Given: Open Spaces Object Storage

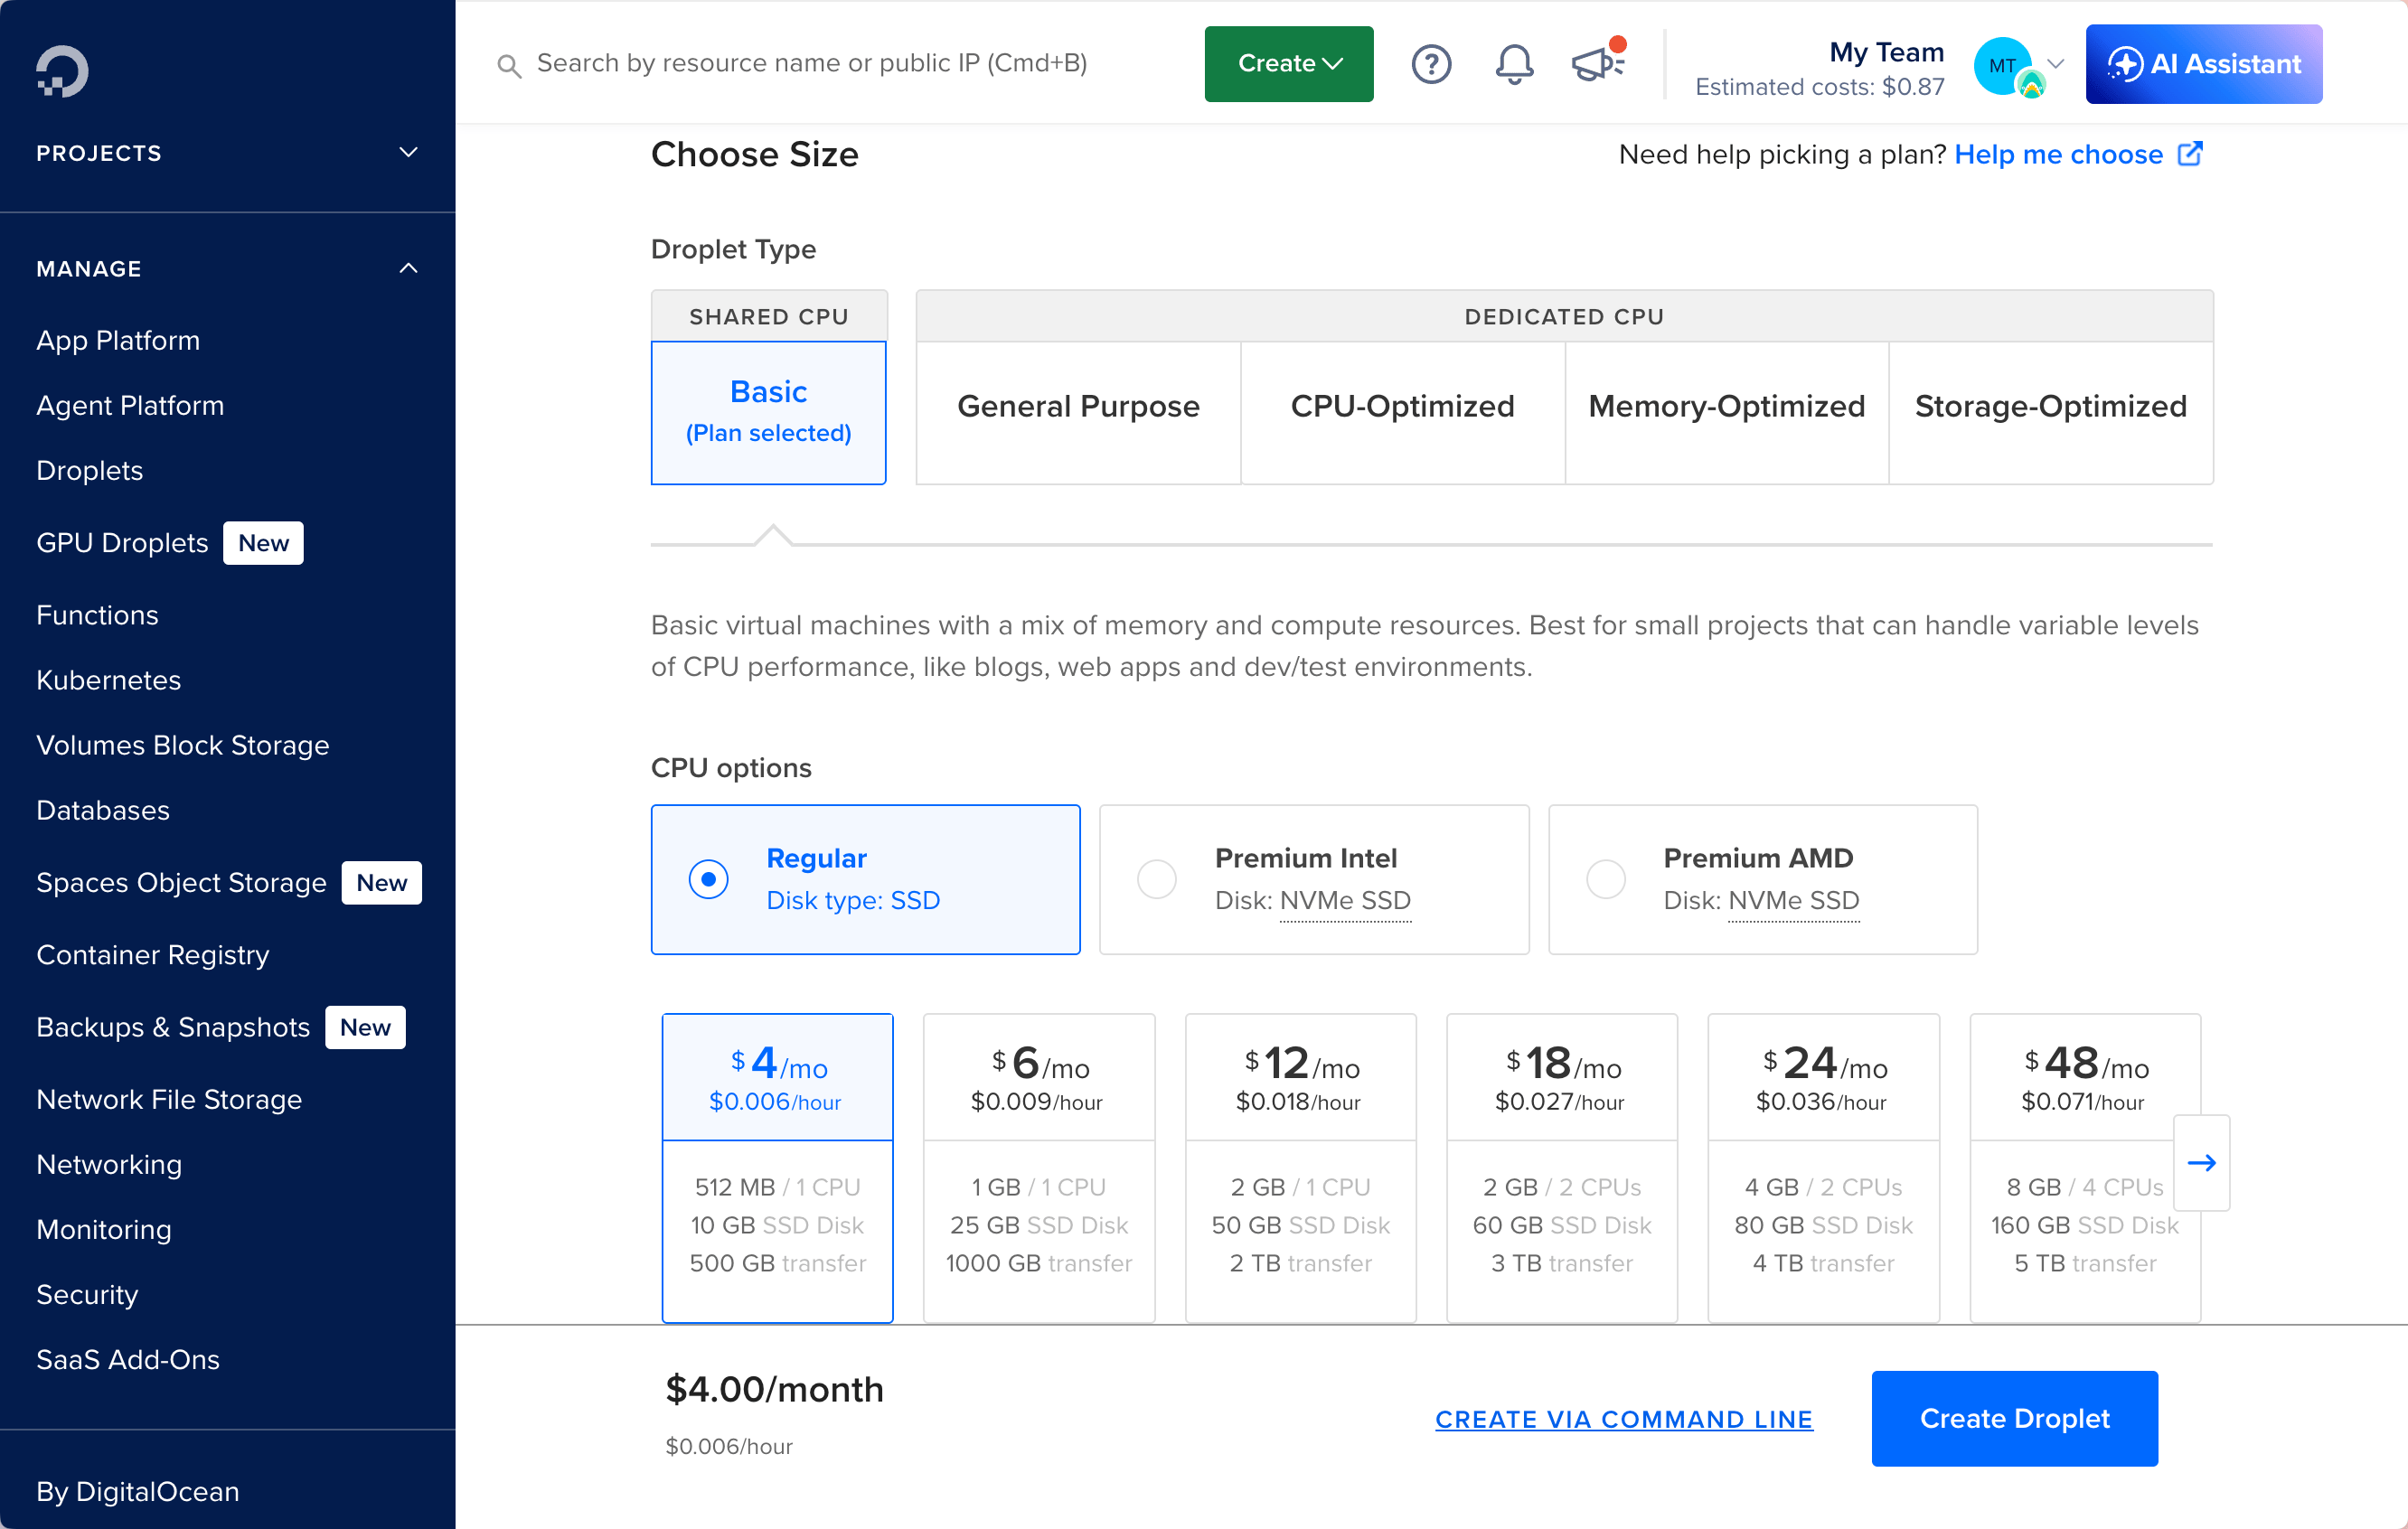Looking at the screenshot, I should click(x=181, y=882).
